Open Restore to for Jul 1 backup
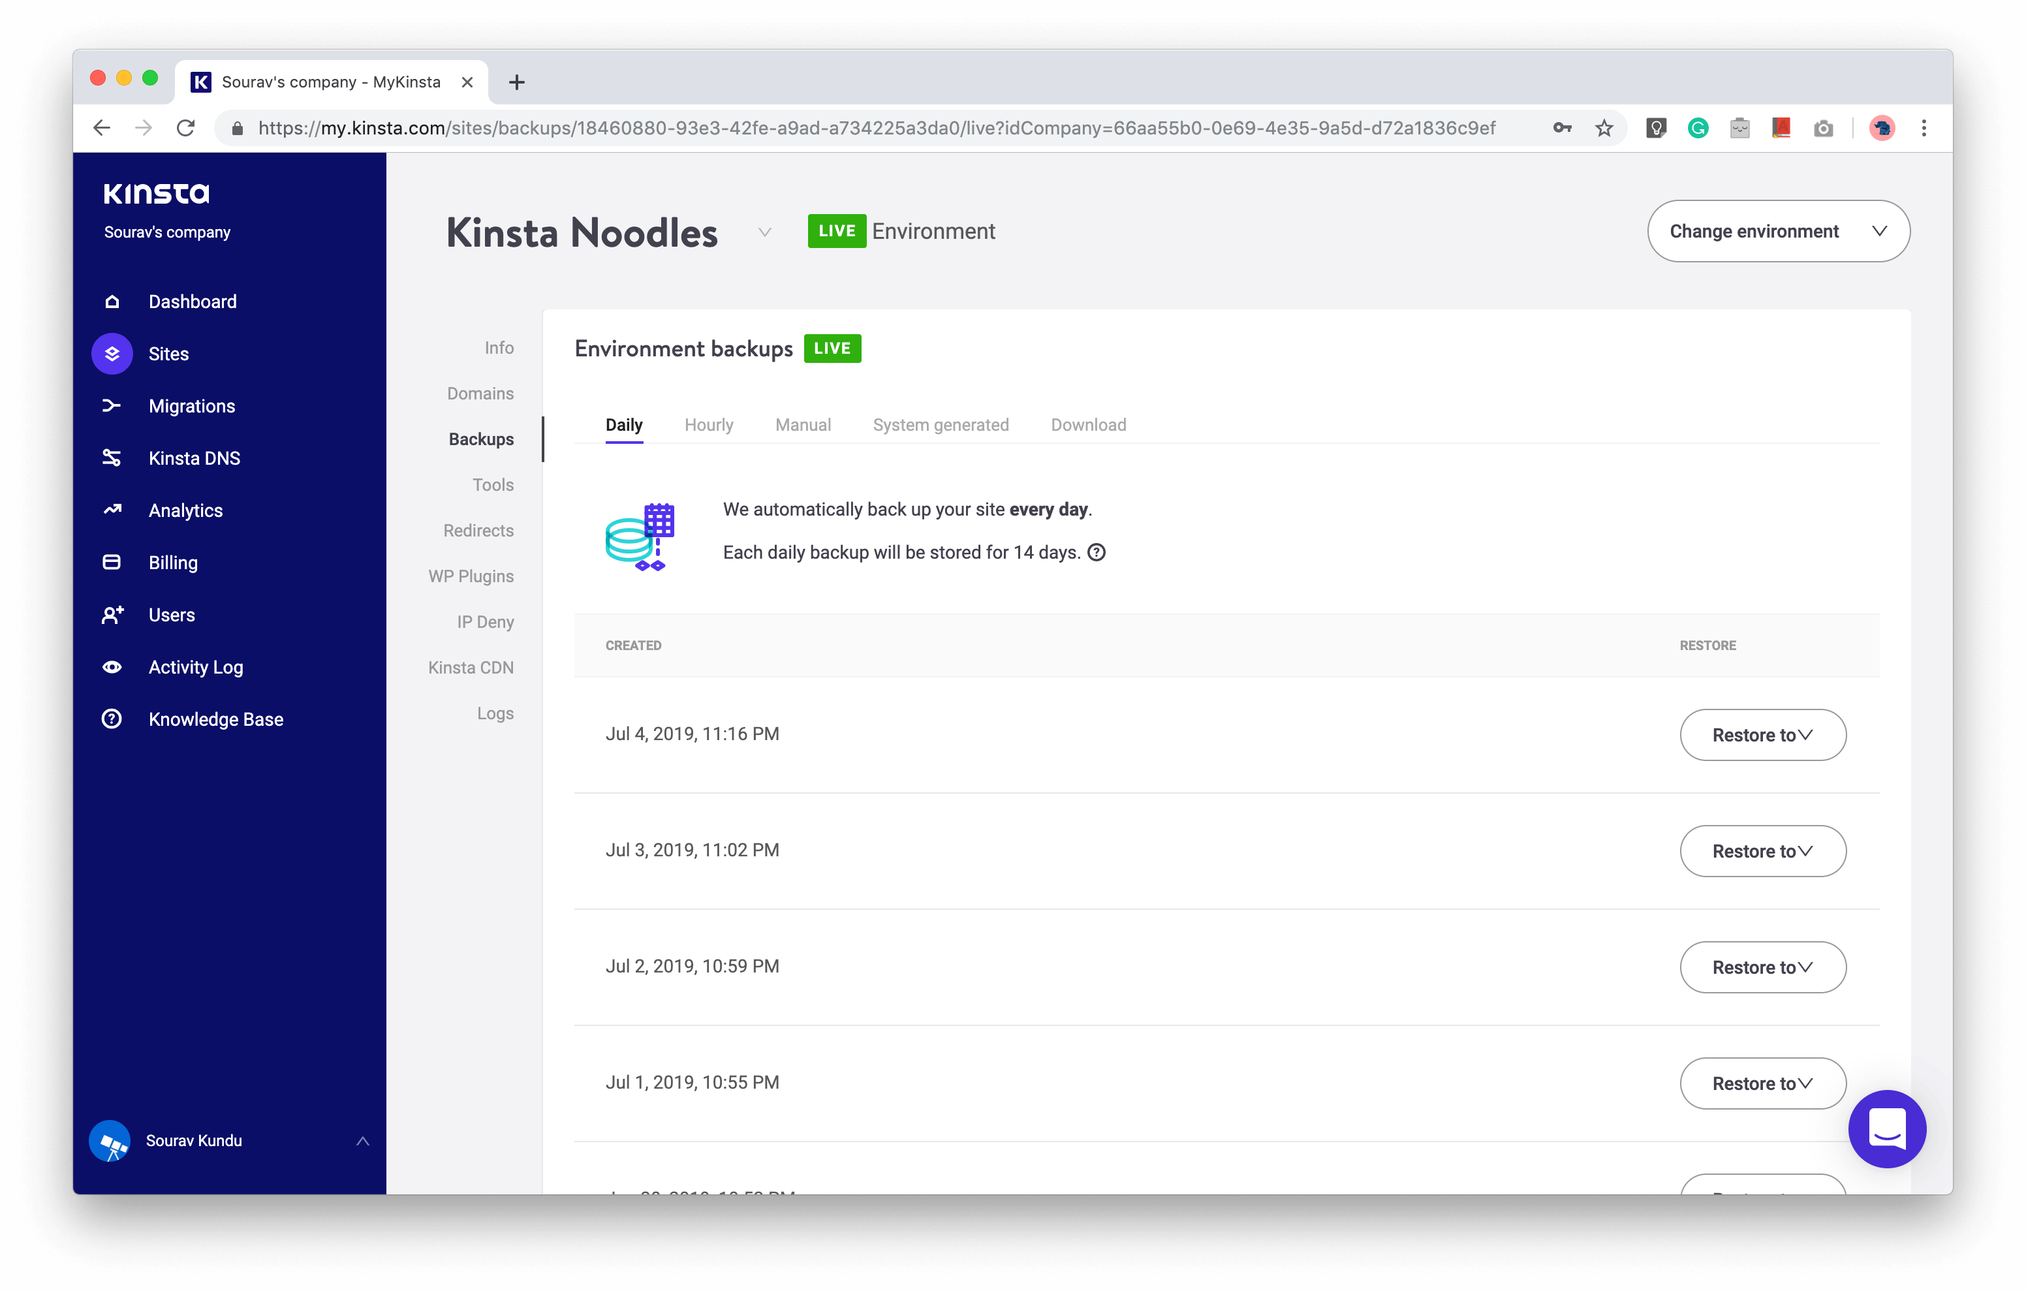 (1763, 1082)
